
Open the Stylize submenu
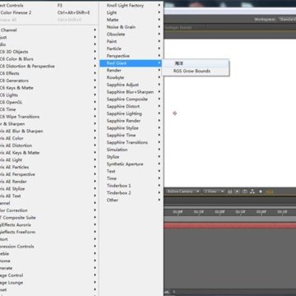pos(132,157)
